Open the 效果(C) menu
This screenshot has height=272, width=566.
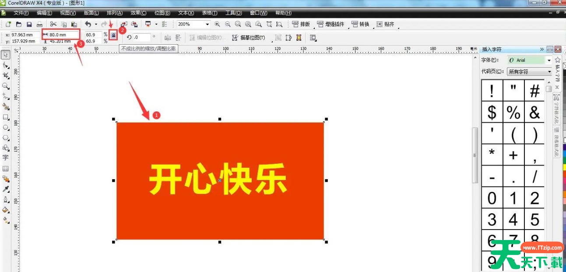pyautogui.click(x=138, y=13)
